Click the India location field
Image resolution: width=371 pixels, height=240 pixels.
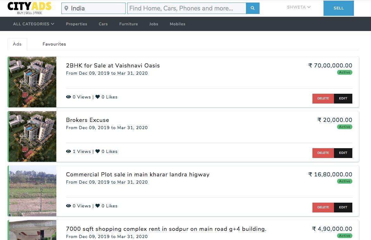[x=93, y=8]
